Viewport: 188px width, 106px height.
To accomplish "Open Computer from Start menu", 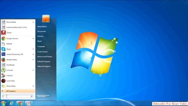I will [41, 47].
